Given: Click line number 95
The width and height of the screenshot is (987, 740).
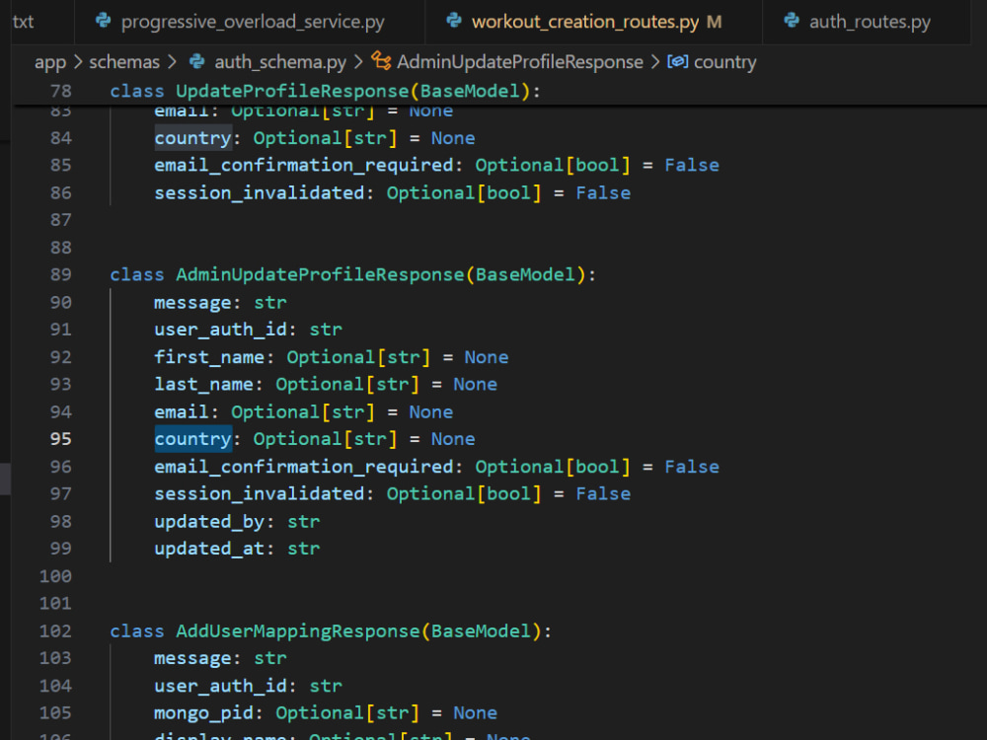Looking at the screenshot, I should [x=61, y=439].
